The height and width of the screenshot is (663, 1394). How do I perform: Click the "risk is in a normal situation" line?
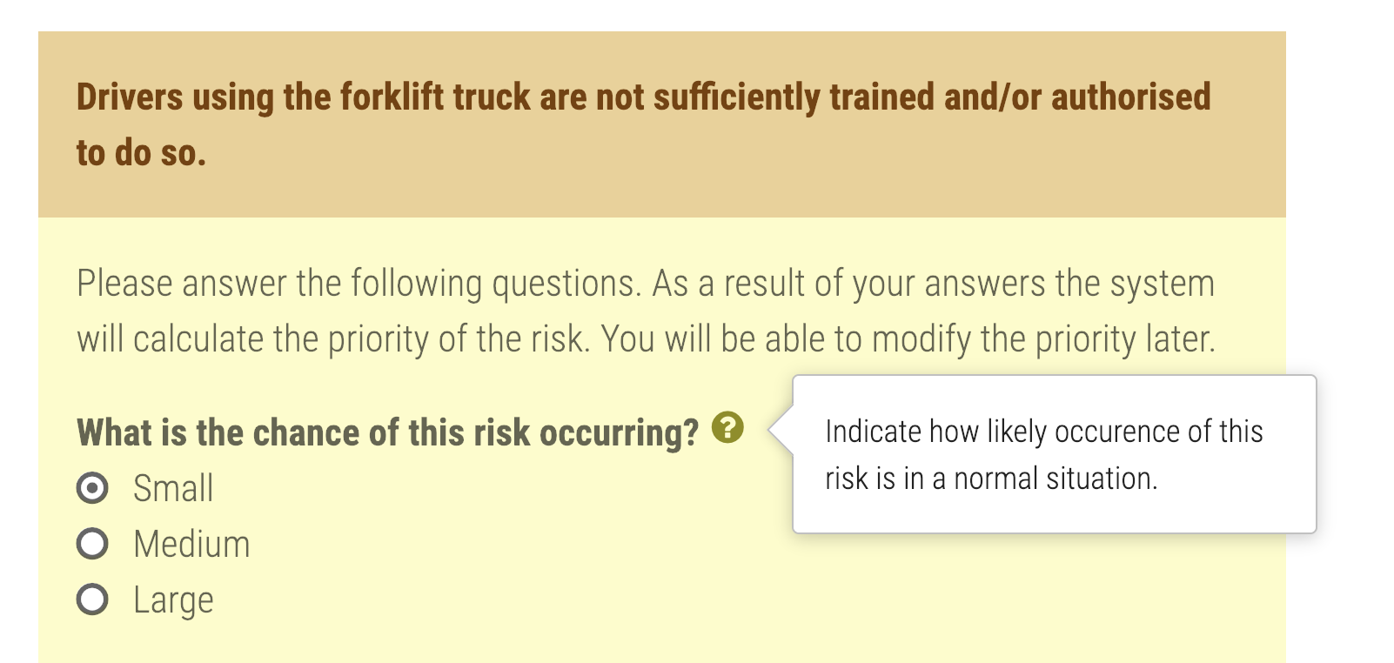tap(991, 478)
